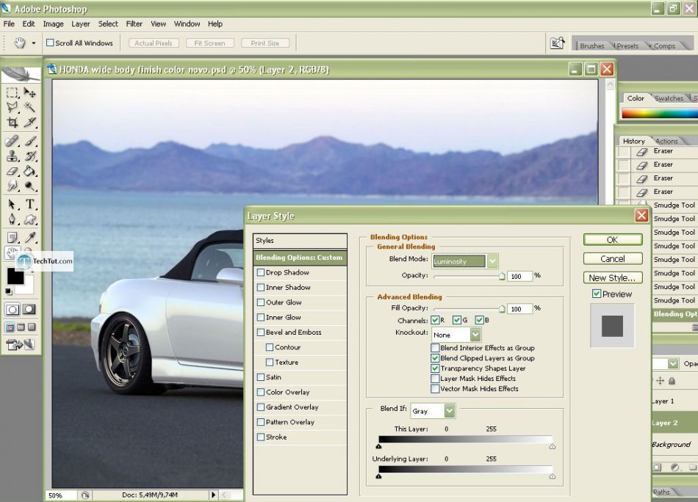Click Jump to ImageReady icon
The height and width of the screenshot is (502, 698).
pos(20,344)
